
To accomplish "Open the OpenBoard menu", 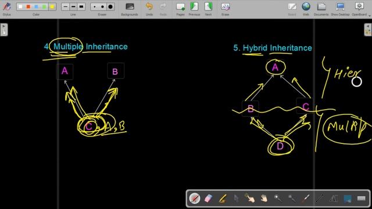I will 359,9.
